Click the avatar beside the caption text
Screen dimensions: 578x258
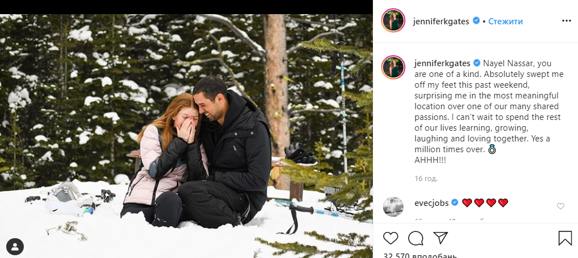[x=393, y=68]
